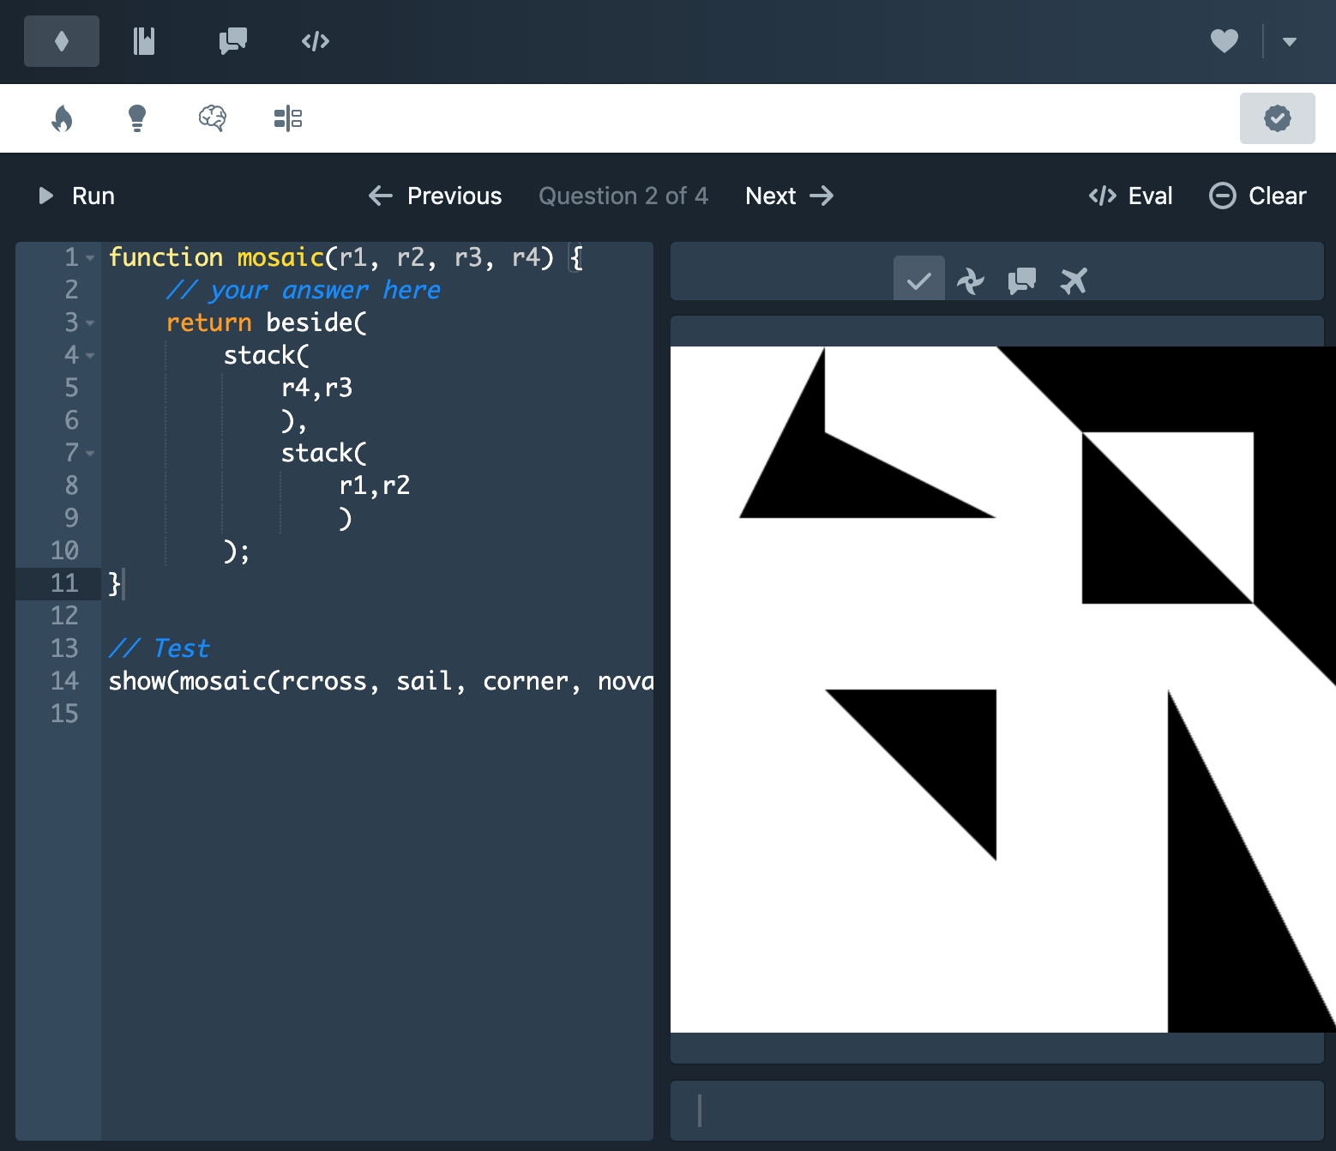Click the '// Test' comment on line 13
The height and width of the screenshot is (1151, 1336).
click(x=159, y=648)
